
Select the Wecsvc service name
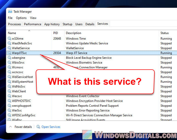click(x=17, y=96)
